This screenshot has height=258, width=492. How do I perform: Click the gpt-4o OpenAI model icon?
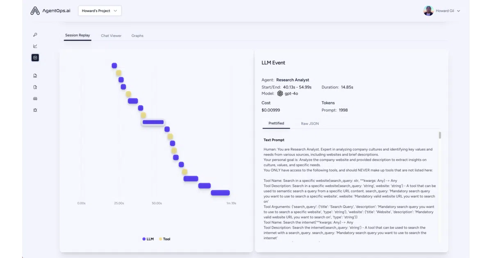pyautogui.click(x=280, y=93)
